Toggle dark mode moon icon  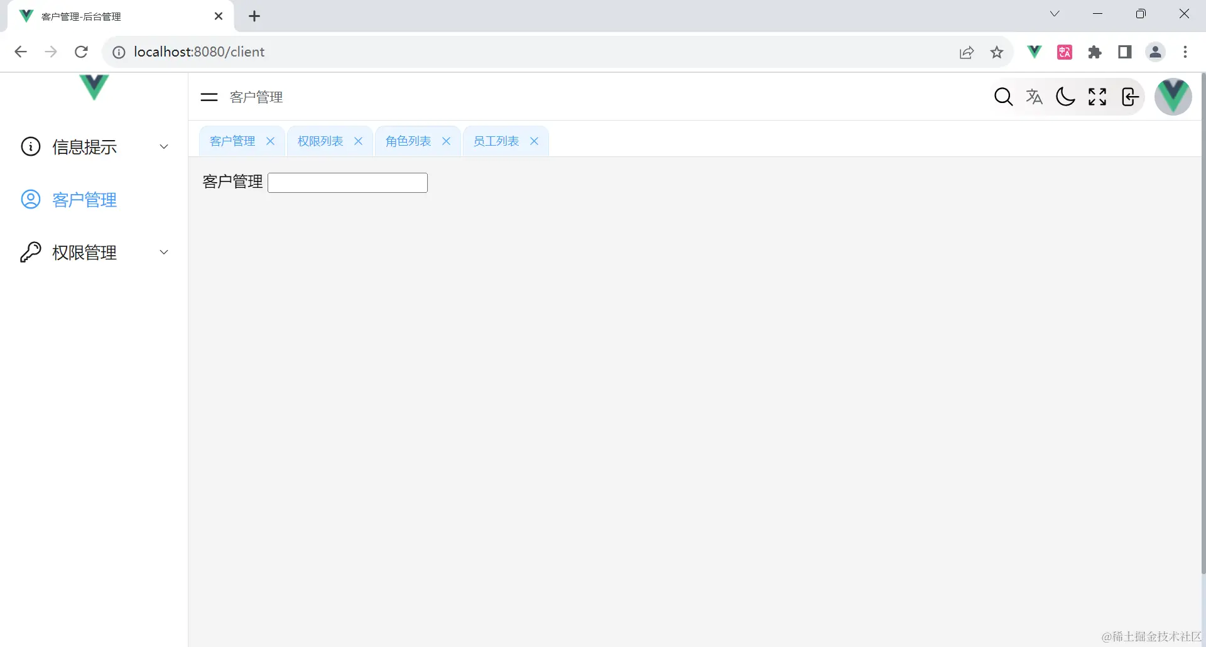pos(1065,97)
